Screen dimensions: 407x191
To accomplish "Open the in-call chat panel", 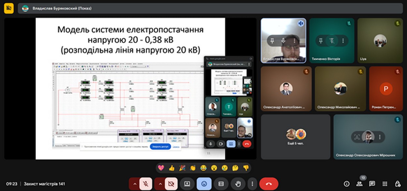I will [x=372, y=184].
